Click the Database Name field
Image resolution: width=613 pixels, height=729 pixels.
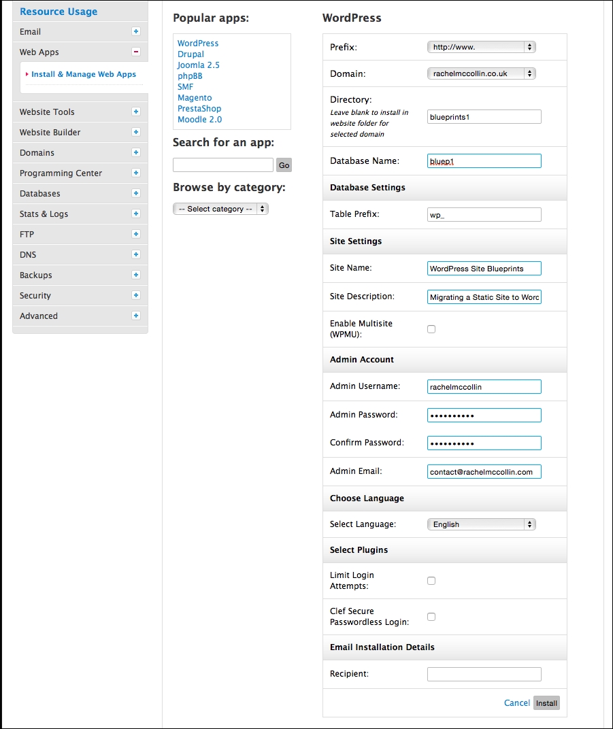tap(484, 161)
